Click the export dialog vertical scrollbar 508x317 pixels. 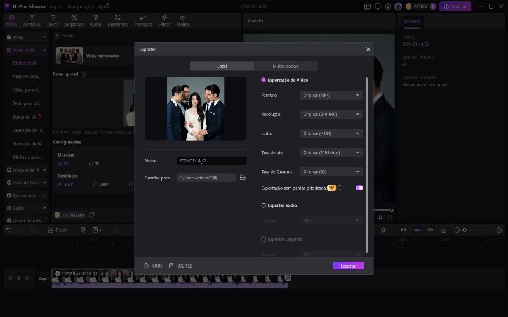(367, 165)
